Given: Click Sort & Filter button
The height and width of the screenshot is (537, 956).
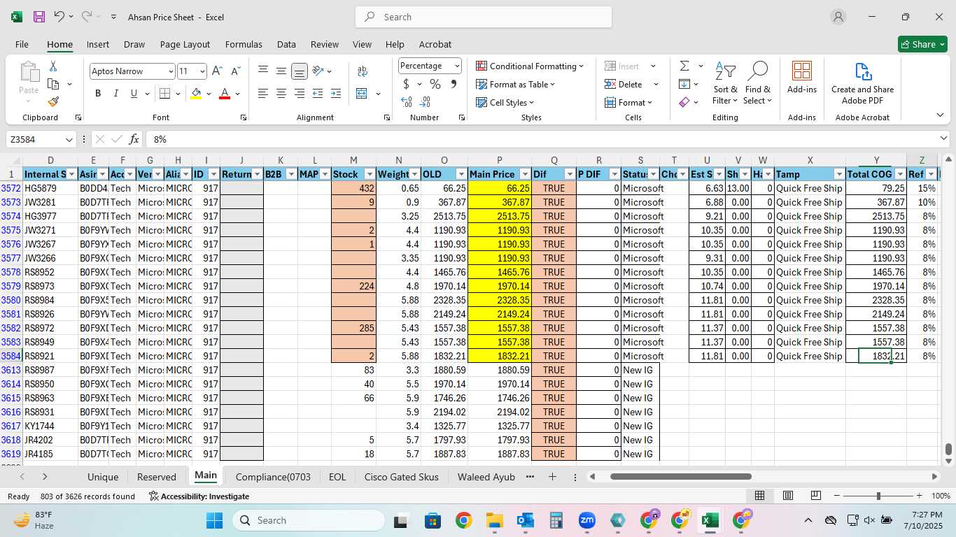Looking at the screenshot, I should (725, 83).
